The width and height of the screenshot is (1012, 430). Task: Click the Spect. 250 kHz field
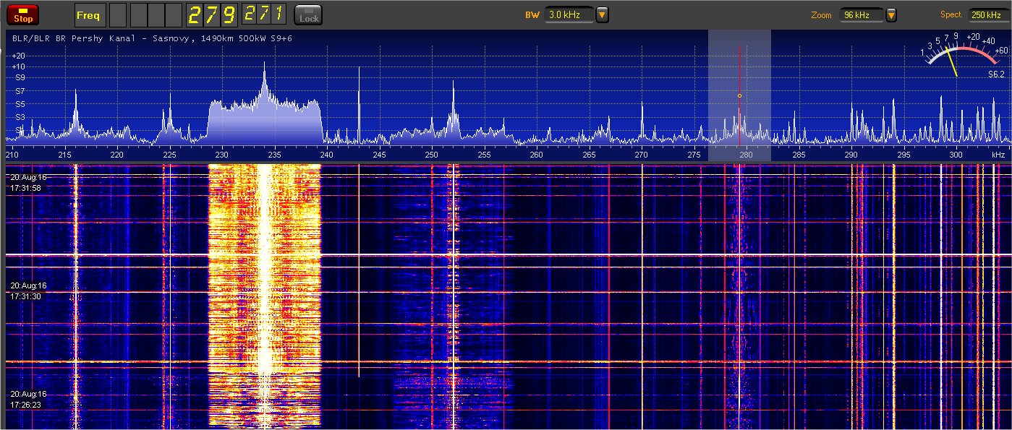pyautogui.click(x=989, y=15)
